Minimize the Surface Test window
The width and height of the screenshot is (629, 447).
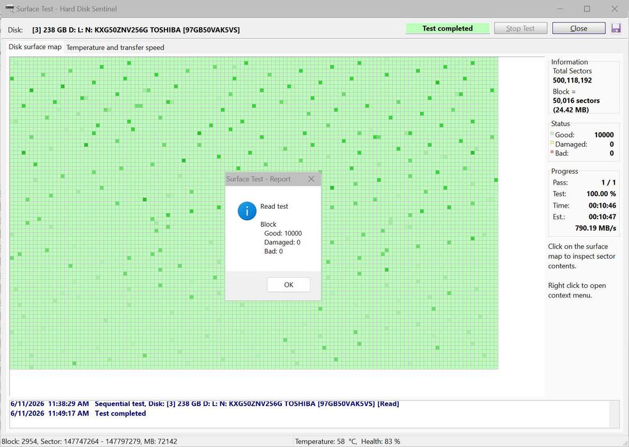[561, 8]
